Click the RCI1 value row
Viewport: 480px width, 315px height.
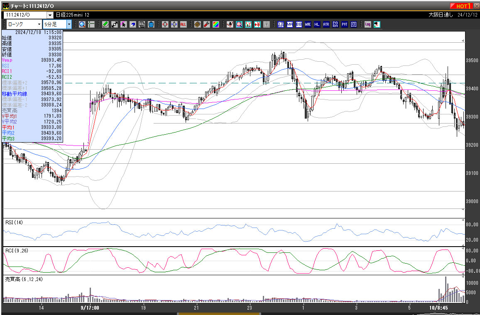click(x=32, y=71)
